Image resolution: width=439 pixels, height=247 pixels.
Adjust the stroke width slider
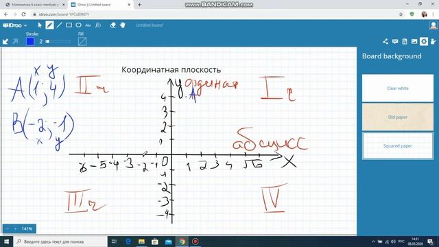58,41
